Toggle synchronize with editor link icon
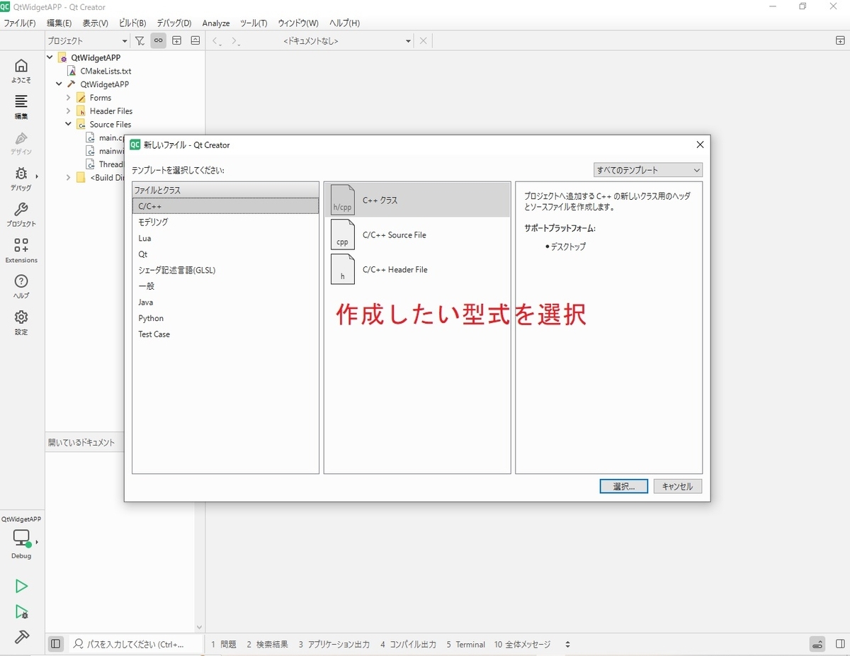The width and height of the screenshot is (850, 656). (158, 41)
